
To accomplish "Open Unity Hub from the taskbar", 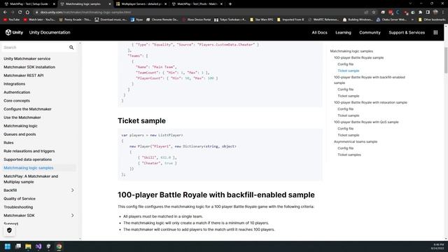I will 48,246.
